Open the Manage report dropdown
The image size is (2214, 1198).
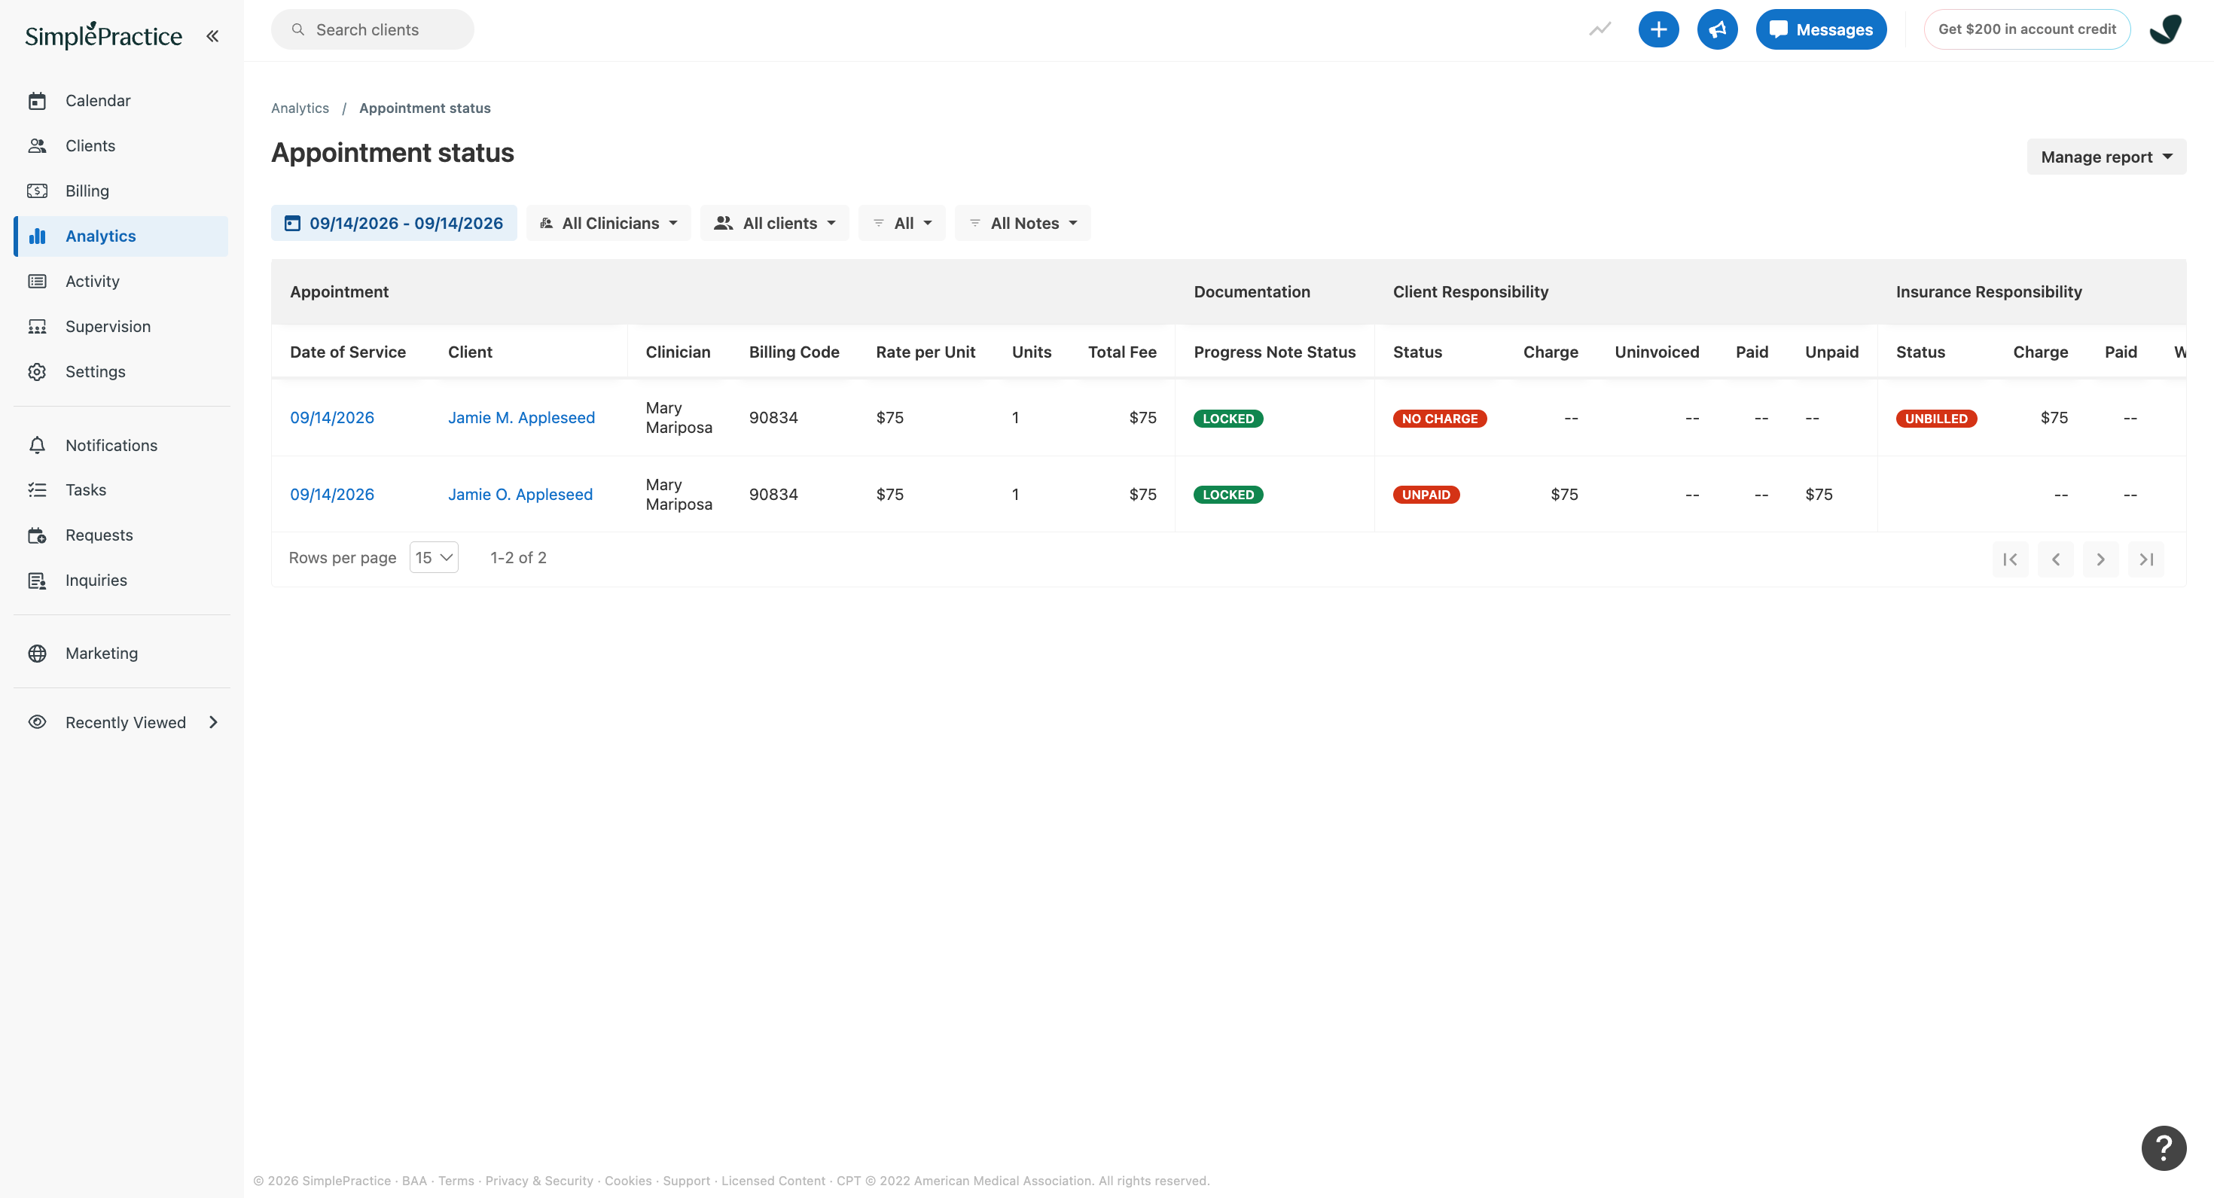point(2106,157)
